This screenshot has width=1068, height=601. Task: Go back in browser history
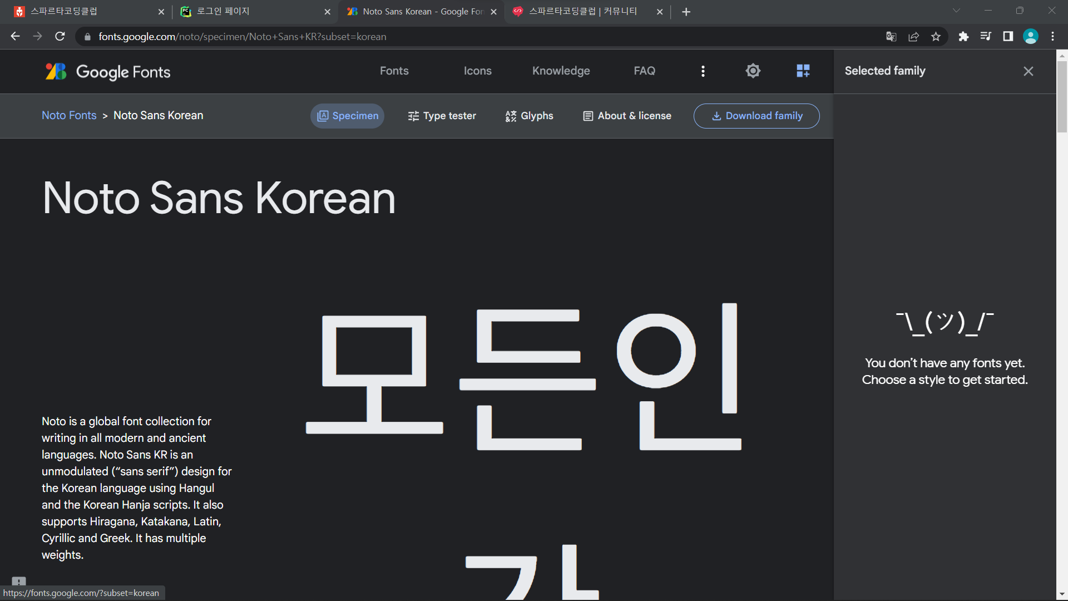click(x=15, y=36)
